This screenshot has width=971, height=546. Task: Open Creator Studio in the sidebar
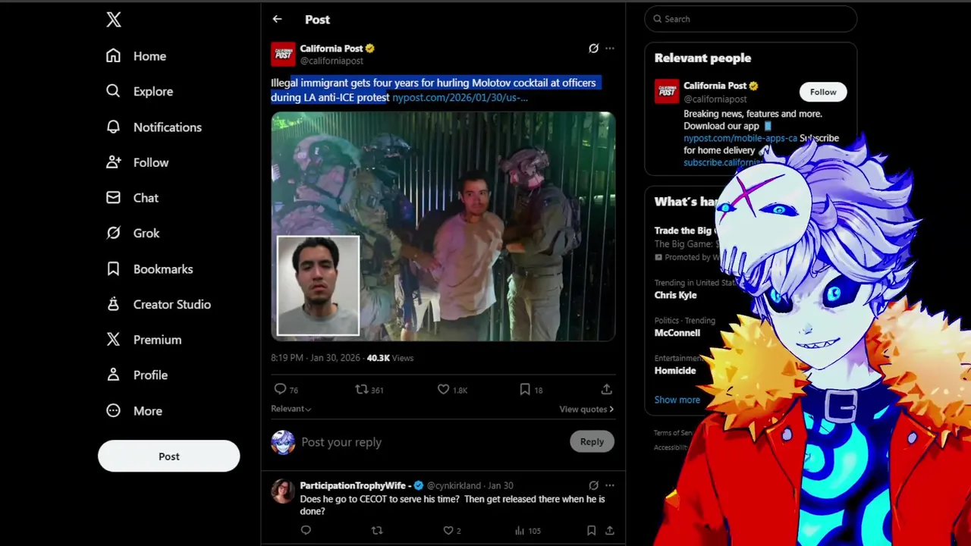(x=158, y=304)
